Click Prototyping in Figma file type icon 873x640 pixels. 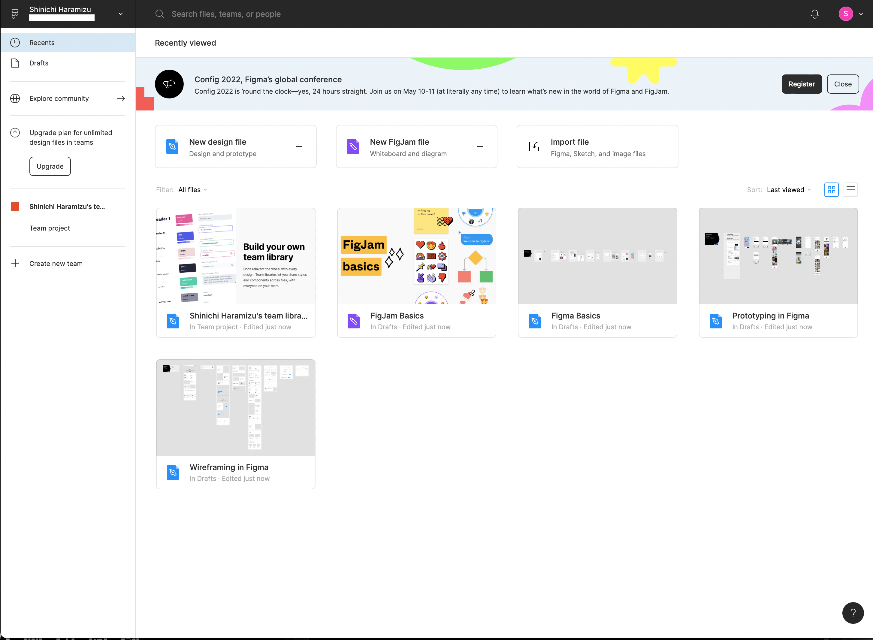click(716, 321)
